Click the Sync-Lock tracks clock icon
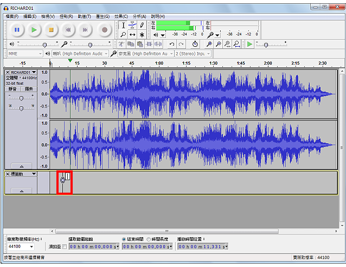Viewport: 346px width, 267px height. [x=195, y=44]
